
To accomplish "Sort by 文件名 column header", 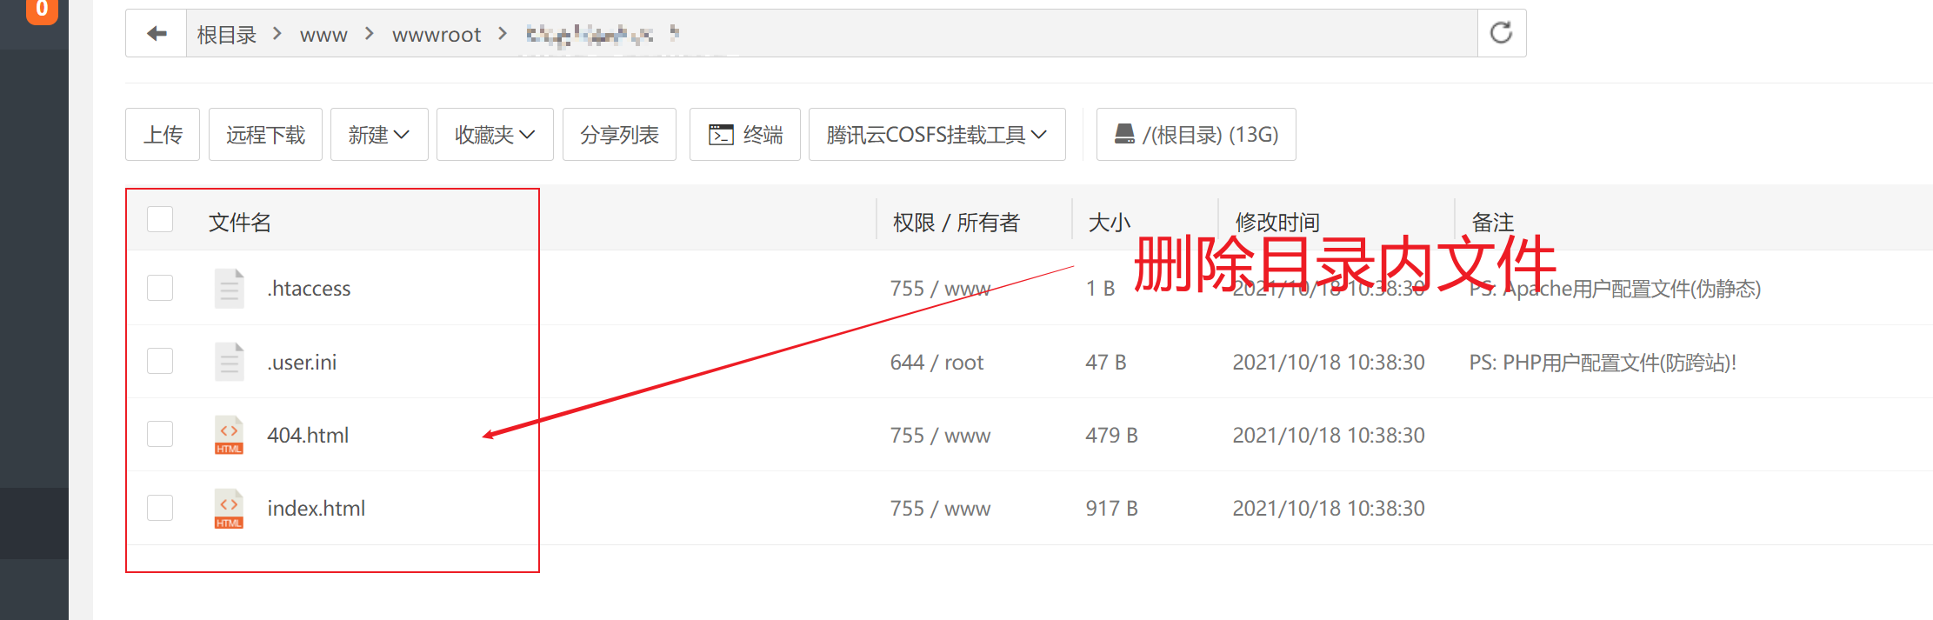I will click(x=240, y=223).
